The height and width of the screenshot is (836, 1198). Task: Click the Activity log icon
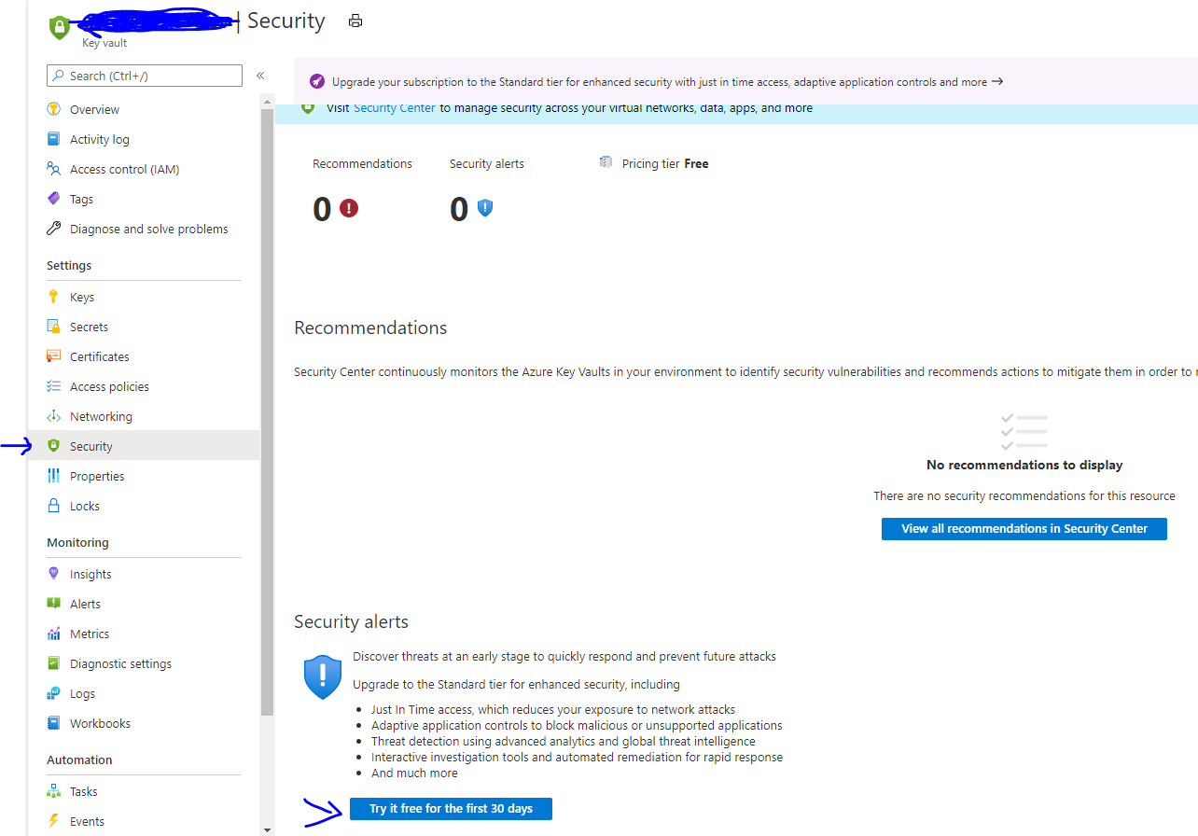point(53,139)
